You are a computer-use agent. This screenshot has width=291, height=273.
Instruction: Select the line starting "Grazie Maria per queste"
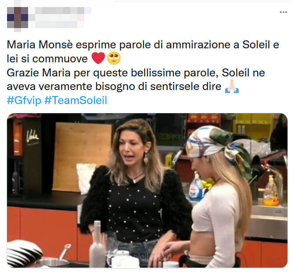(x=136, y=72)
